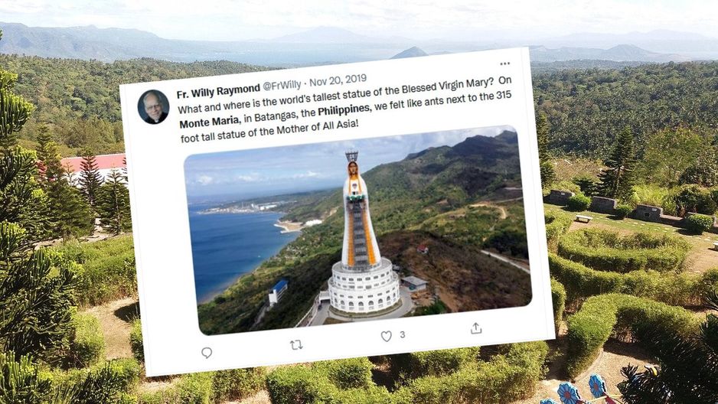Screen dimensions: 718x404
Task: Click the white circular base of the statue
Action: pyautogui.click(x=364, y=286)
